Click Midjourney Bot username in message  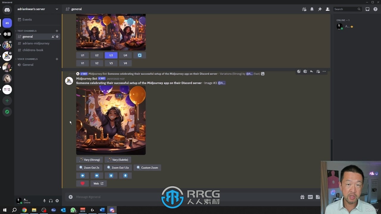[x=87, y=79]
